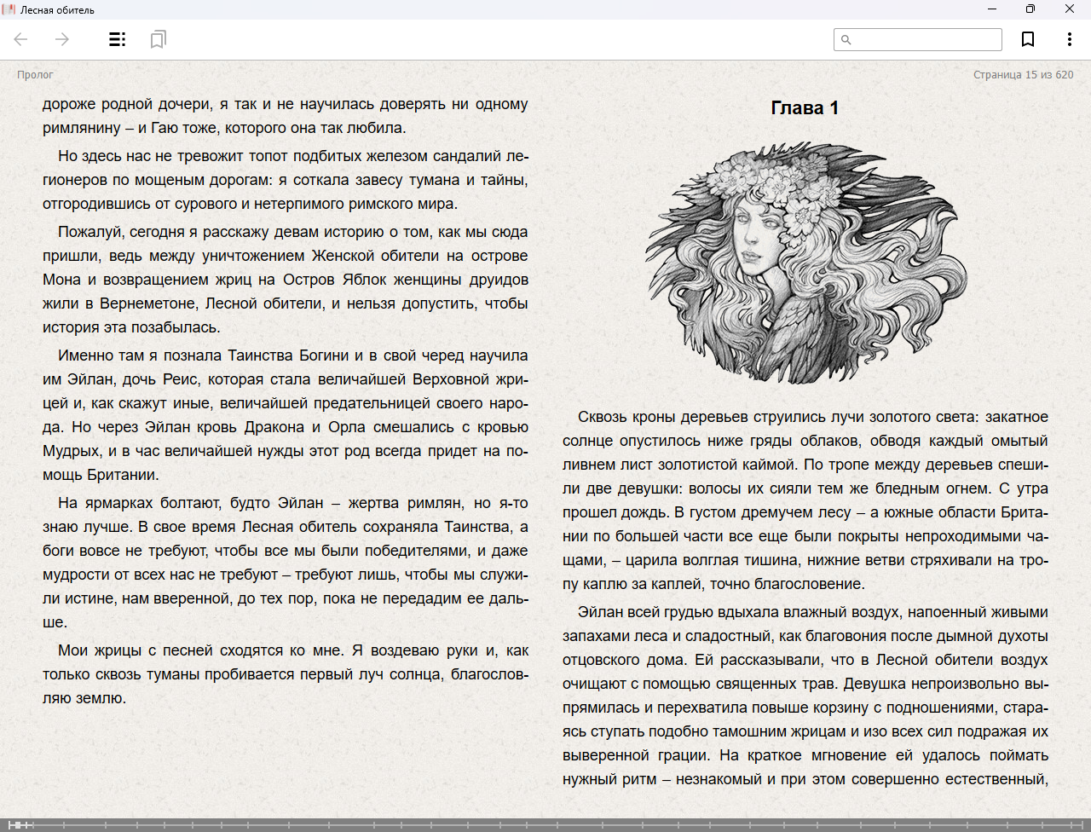This screenshot has height=832, width=1091.
Task: Restore down the reader window
Action: [x=1030, y=9]
